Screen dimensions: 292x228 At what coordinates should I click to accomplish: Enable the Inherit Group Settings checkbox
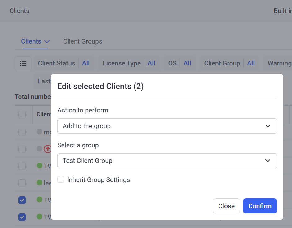pyautogui.click(x=61, y=179)
